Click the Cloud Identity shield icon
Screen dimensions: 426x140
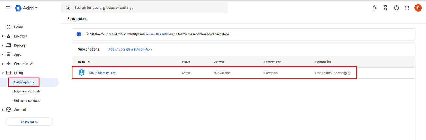click(82, 73)
